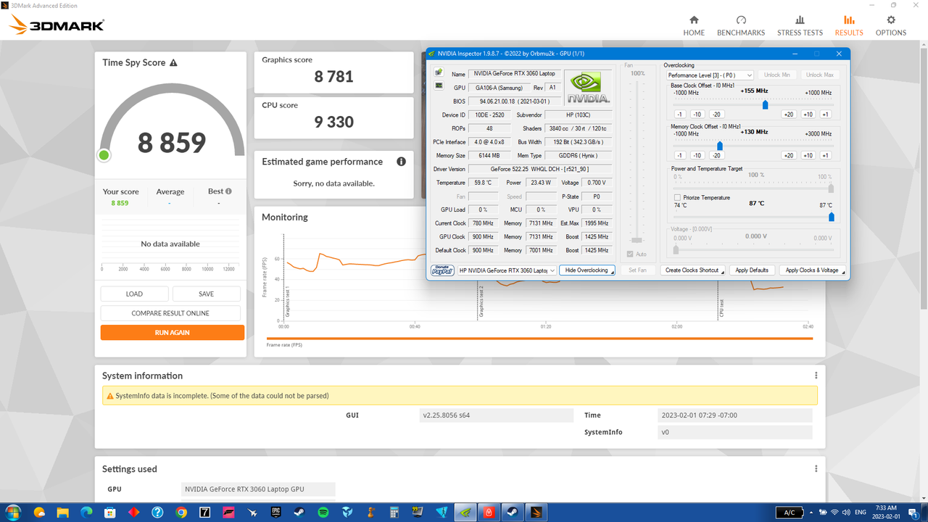Click the +20 stepper for Base Clock Offset
Viewport: 928px width, 522px height.
(788, 114)
